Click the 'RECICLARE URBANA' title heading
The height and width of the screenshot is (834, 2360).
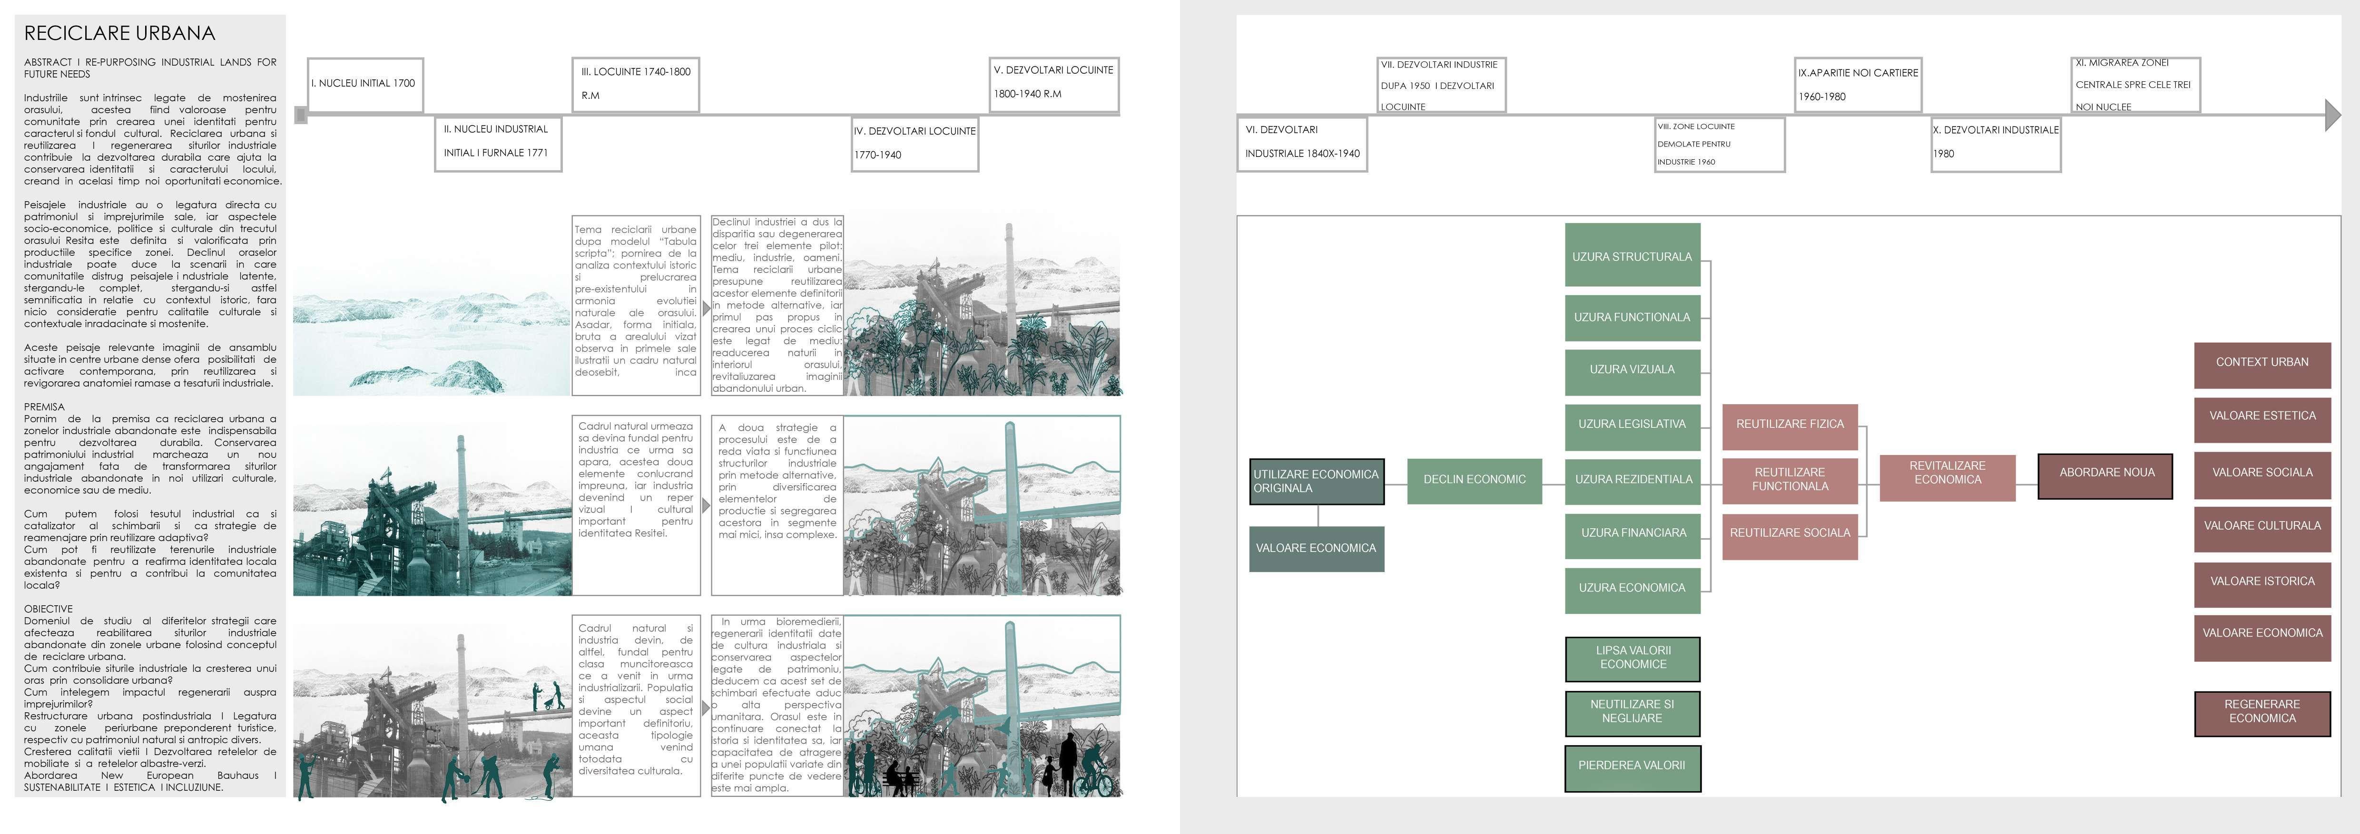(x=119, y=34)
